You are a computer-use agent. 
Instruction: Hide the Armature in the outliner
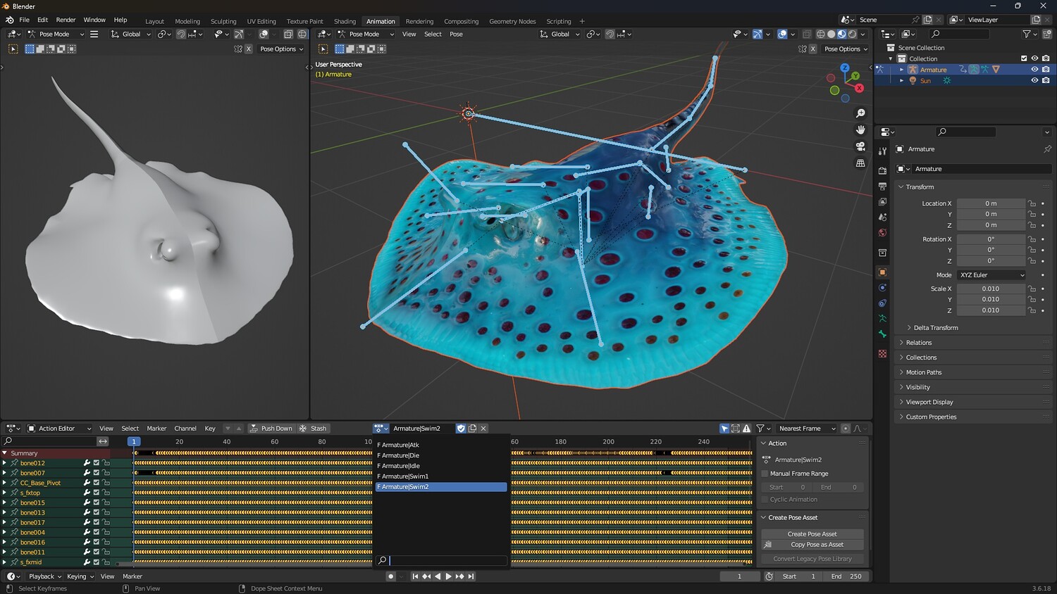pos(1034,70)
